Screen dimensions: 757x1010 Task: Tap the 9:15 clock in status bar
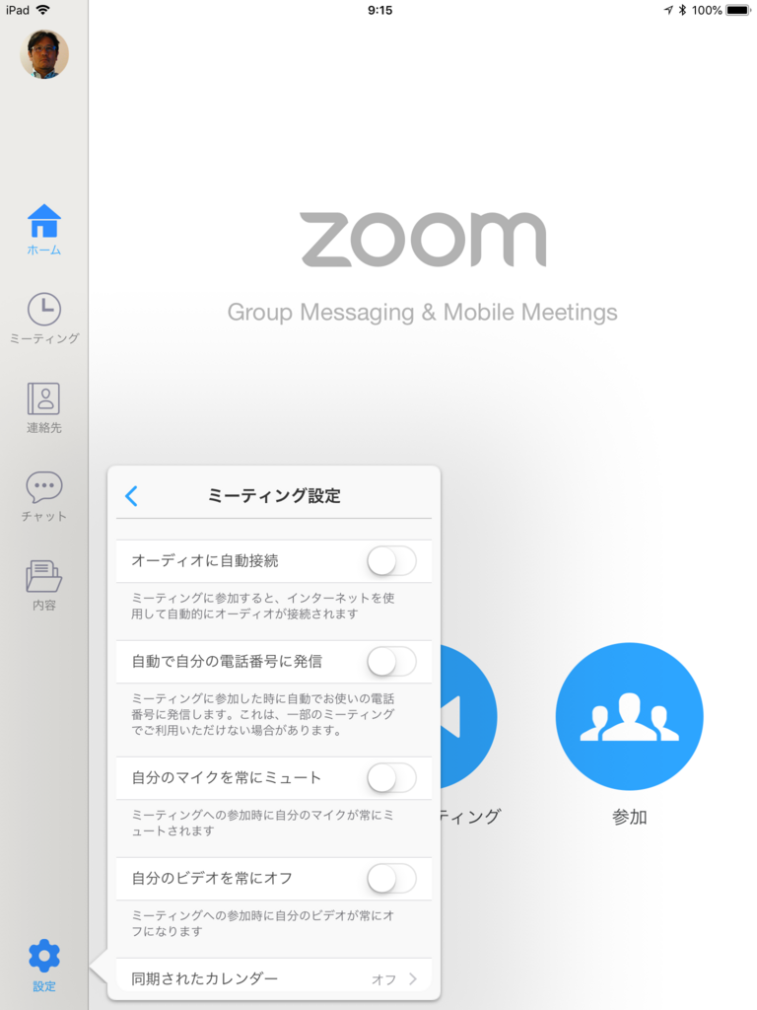point(379,10)
